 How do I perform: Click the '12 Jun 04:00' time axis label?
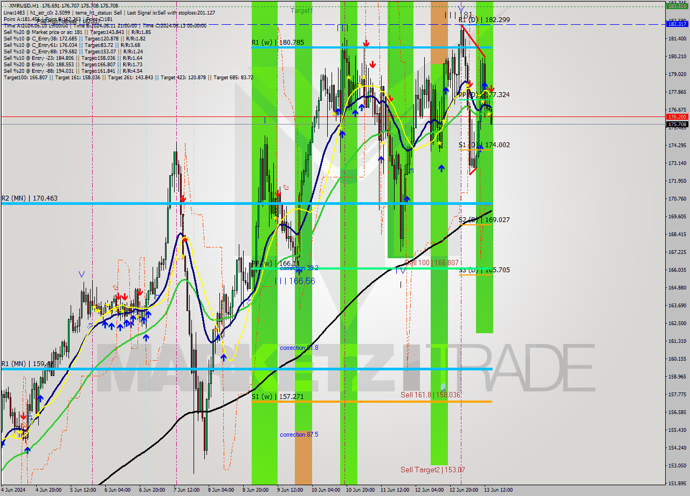tap(430, 491)
